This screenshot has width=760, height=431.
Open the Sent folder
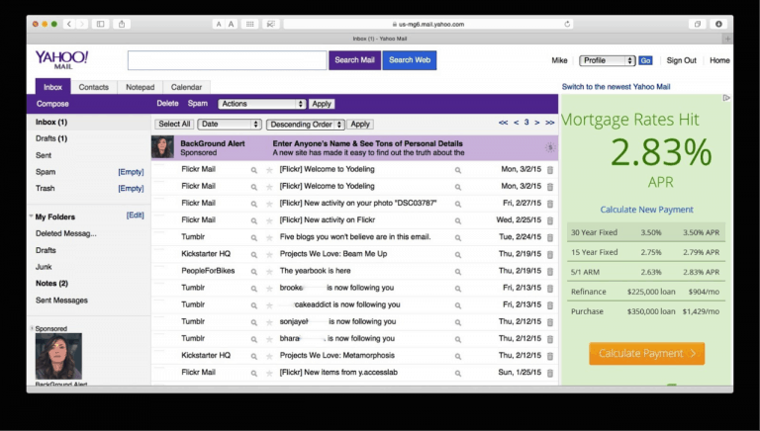(44, 155)
